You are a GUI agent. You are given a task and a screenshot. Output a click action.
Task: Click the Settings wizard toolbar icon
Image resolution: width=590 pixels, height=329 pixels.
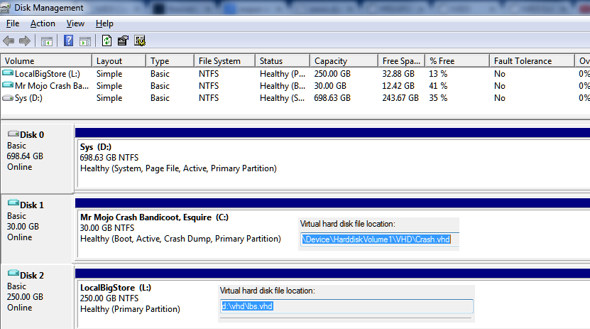click(x=140, y=41)
